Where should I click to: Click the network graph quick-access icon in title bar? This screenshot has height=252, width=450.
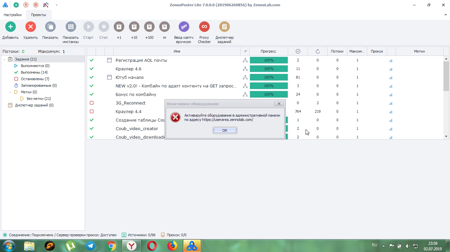point(46,5)
